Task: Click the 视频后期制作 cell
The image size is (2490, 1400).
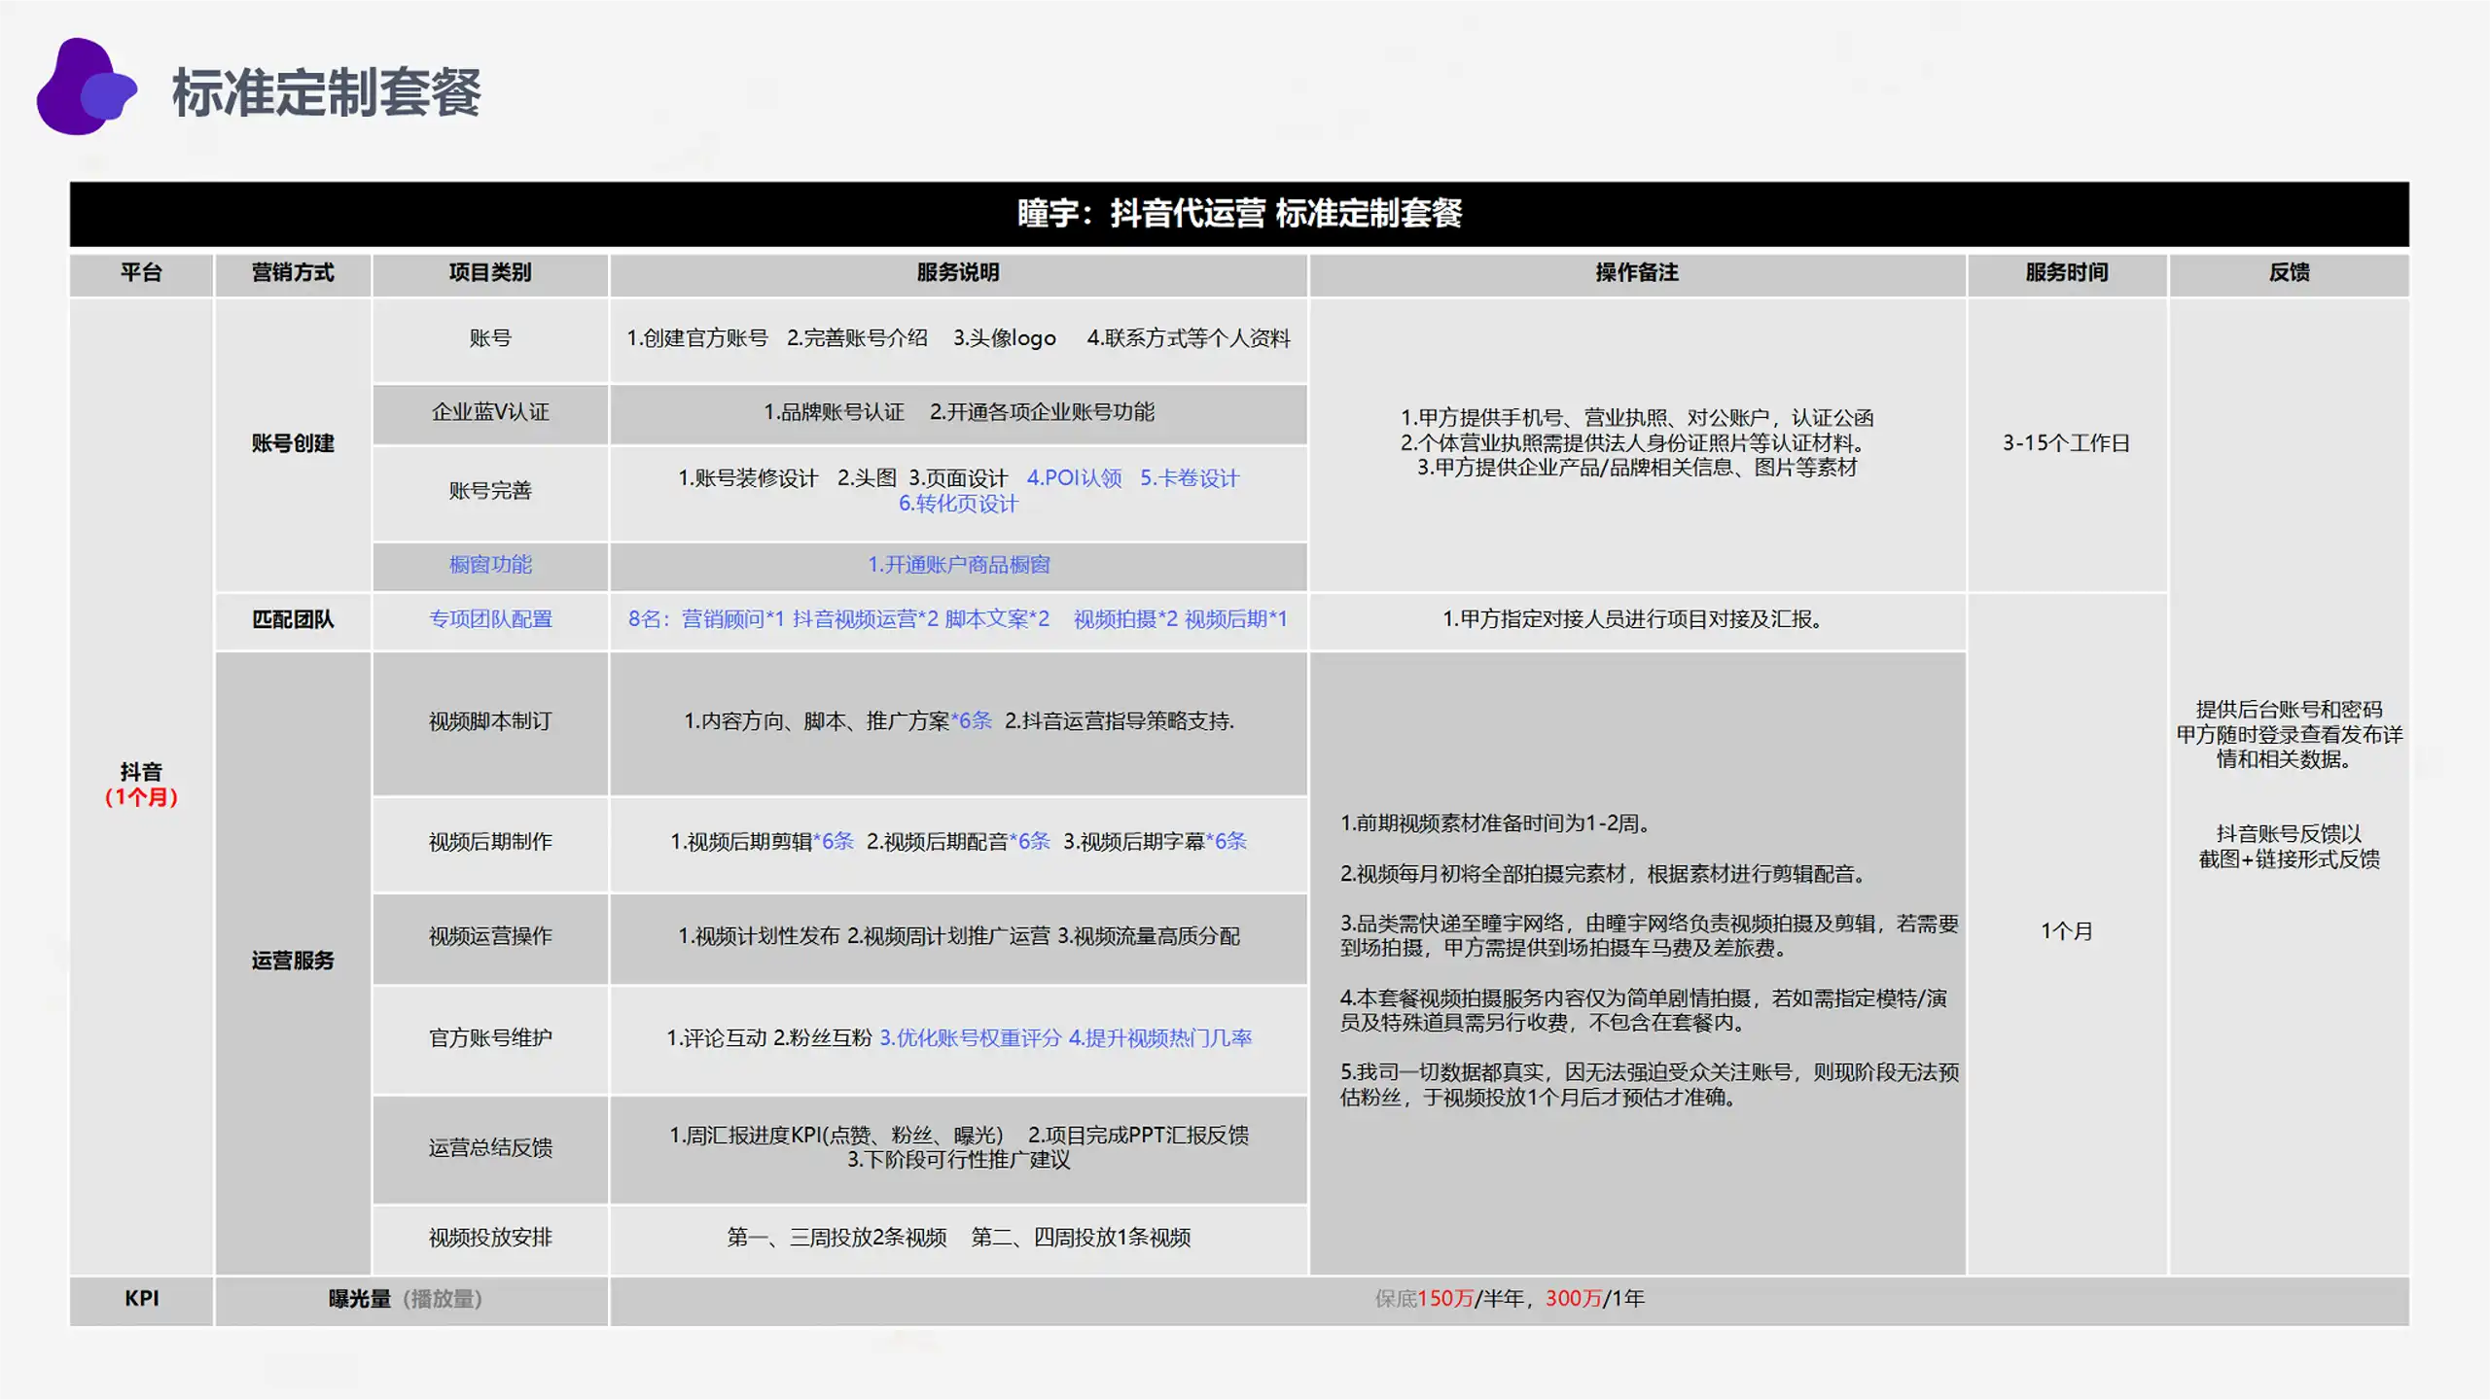Action: pyautogui.click(x=490, y=843)
